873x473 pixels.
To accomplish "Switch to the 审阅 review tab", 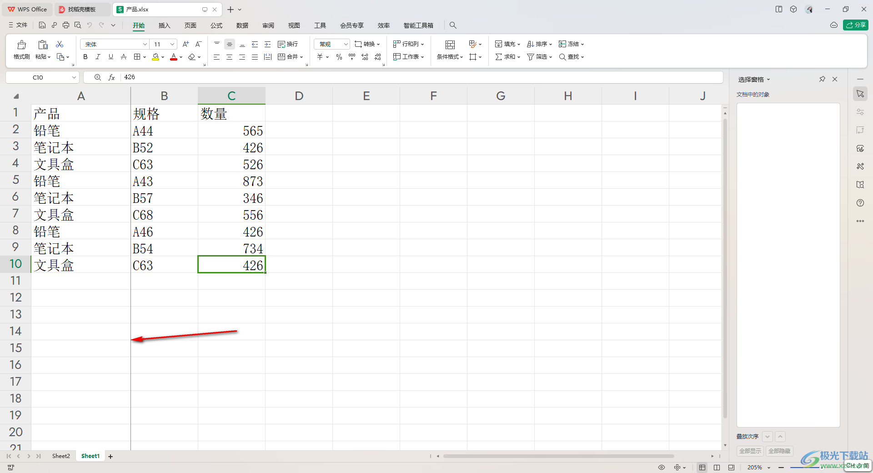I will [268, 25].
